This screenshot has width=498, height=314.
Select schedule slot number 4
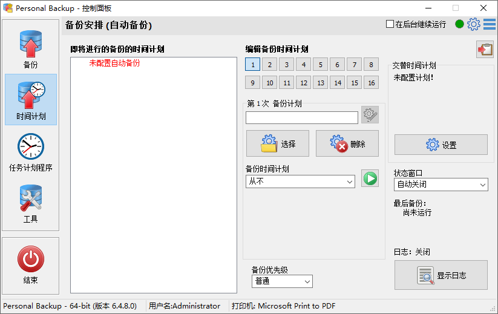pos(304,65)
